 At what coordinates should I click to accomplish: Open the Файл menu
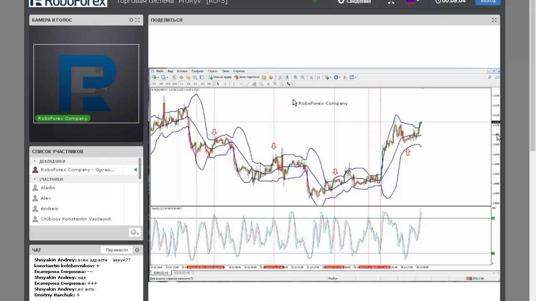pos(160,71)
